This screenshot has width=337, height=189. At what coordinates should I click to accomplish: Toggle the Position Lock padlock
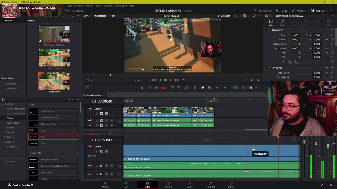coord(209,88)
